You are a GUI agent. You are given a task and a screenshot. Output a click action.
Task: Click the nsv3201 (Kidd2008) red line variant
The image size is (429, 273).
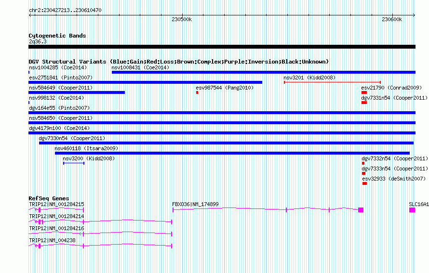tap(332, 82)
